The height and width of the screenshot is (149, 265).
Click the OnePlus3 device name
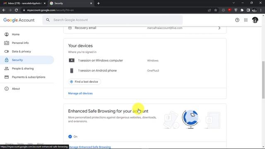click(x=153, y=71)
